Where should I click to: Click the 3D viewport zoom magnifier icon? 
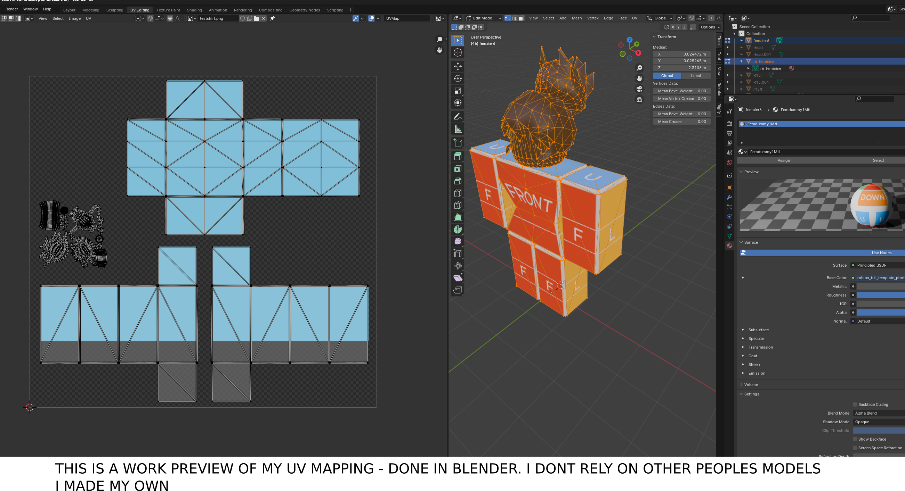639,68
